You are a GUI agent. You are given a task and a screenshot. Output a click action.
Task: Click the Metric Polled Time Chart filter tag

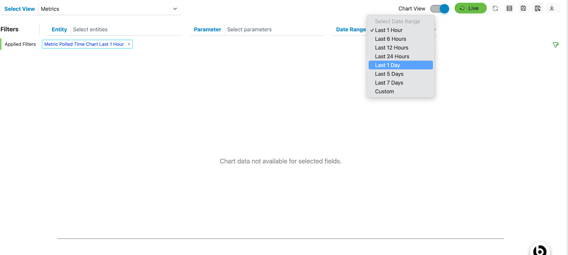84,44
